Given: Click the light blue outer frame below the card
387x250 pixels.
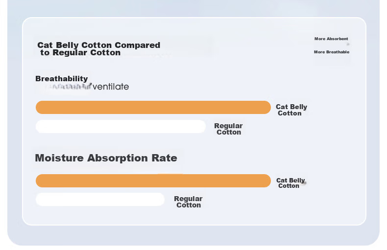Looking at the screenshot, I should coord(193,235).
